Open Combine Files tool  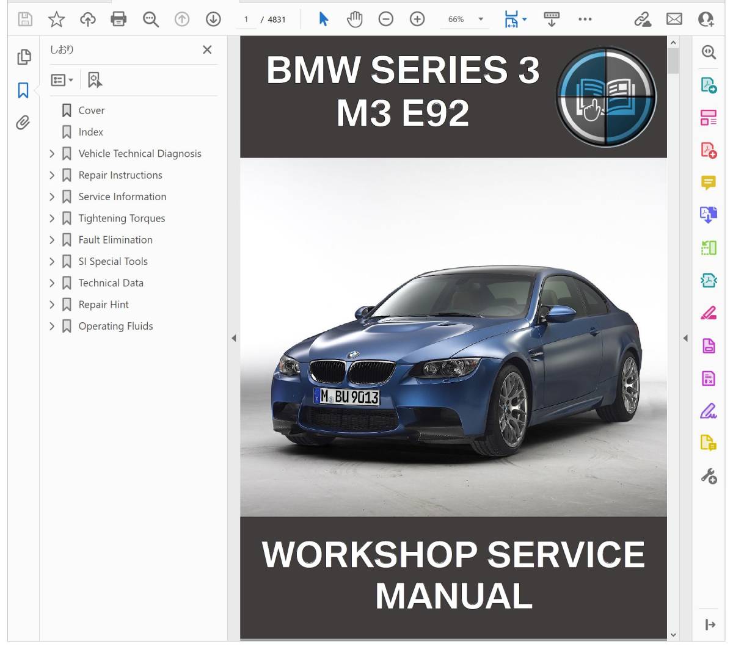[709, 215]
